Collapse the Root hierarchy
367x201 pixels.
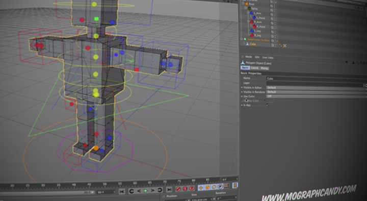[x=243, y=3]
